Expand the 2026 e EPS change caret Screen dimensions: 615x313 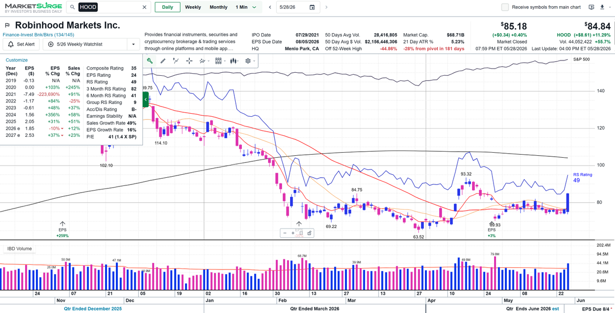62,128
